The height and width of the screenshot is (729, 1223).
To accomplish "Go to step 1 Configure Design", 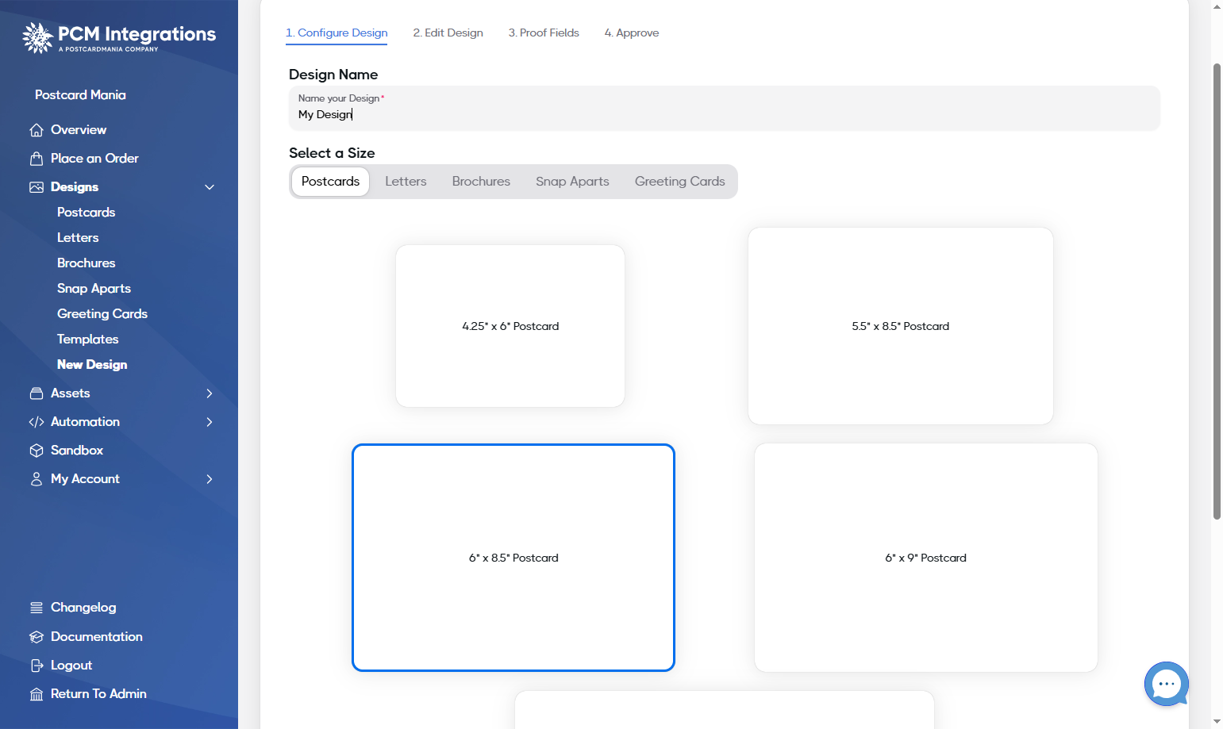I will tap(337, 33).
